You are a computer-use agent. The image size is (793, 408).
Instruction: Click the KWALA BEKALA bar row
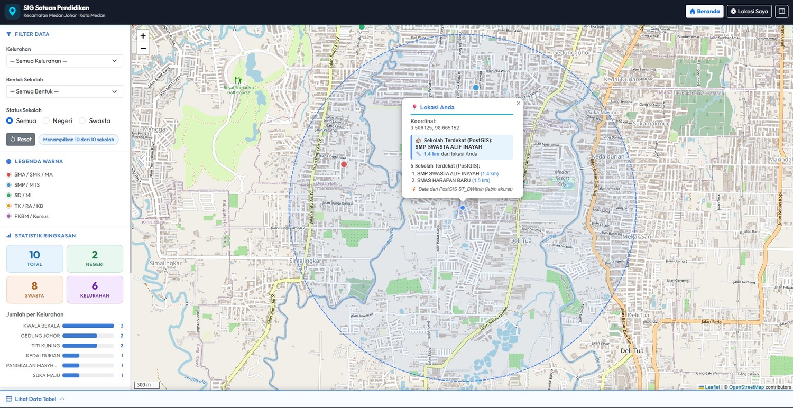pos(64,326)
